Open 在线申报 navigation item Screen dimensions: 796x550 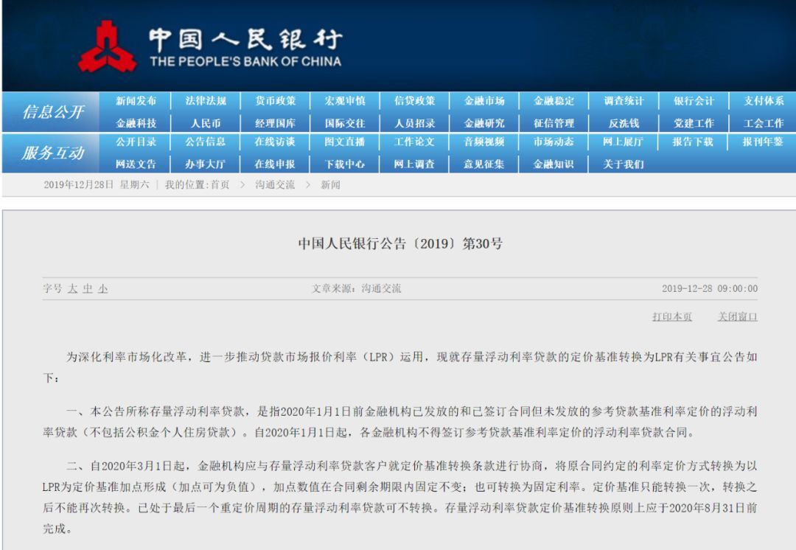coord(275,164)
